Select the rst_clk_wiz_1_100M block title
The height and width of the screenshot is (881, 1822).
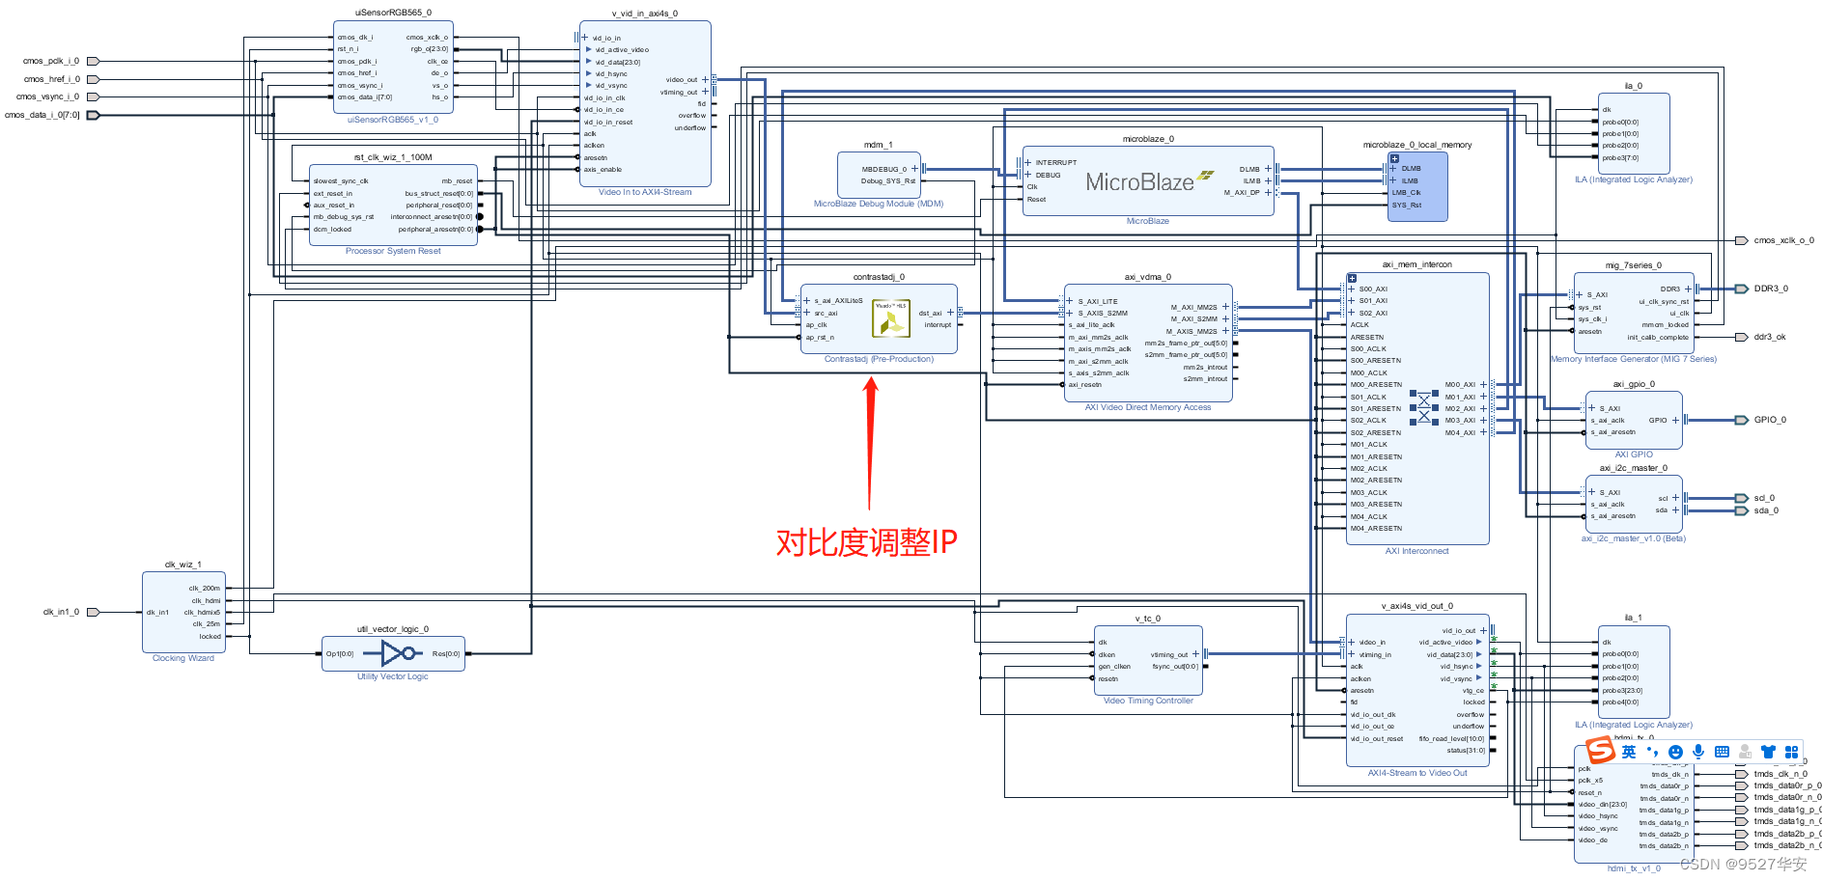(393, 157)
